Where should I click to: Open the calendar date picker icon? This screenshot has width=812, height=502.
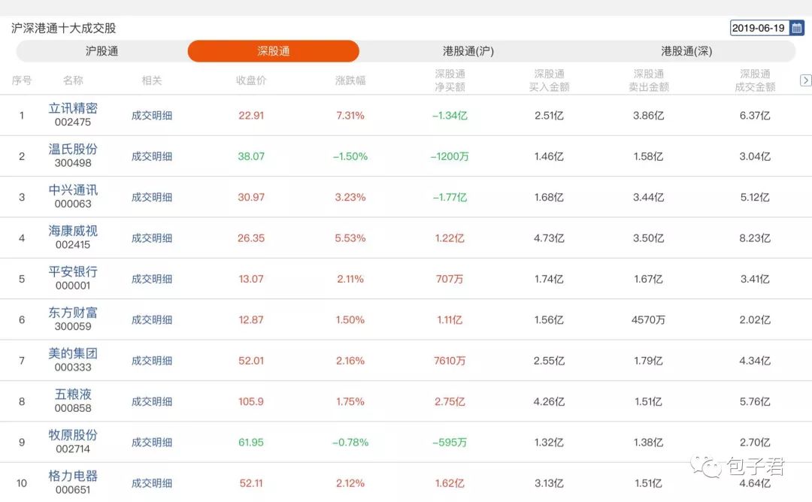(796, 28)
